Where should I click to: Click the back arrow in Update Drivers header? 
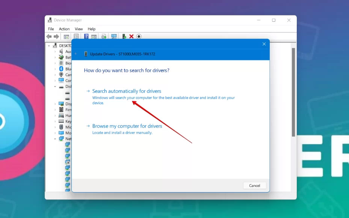[76, 54]
